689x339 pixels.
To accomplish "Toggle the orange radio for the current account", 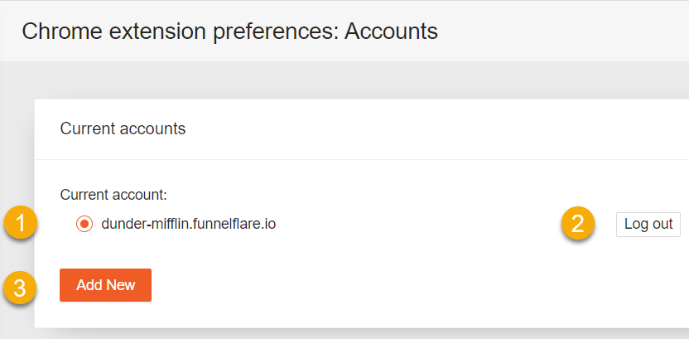I will pyautogui.click(x=84, y=224).
